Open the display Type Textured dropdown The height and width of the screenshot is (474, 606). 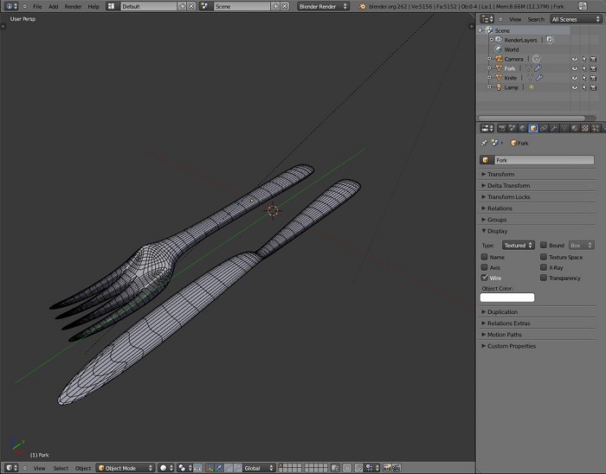click(x=519, y=245)
